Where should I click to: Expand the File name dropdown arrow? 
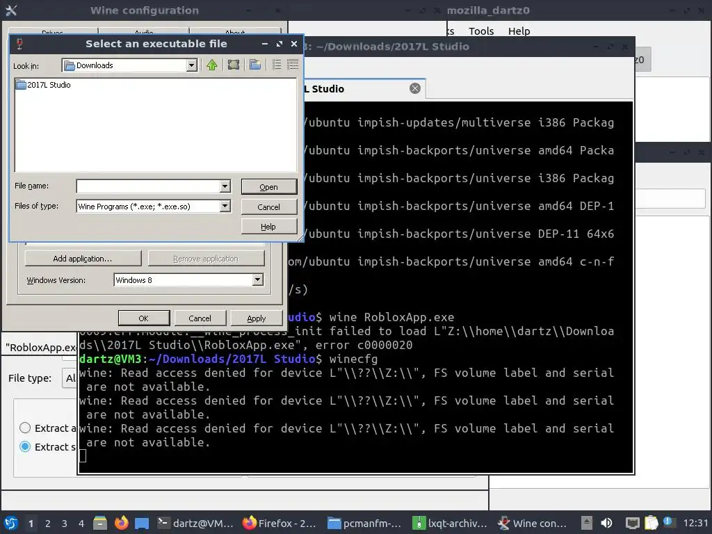pyautogui.click(x=225, y=186)
